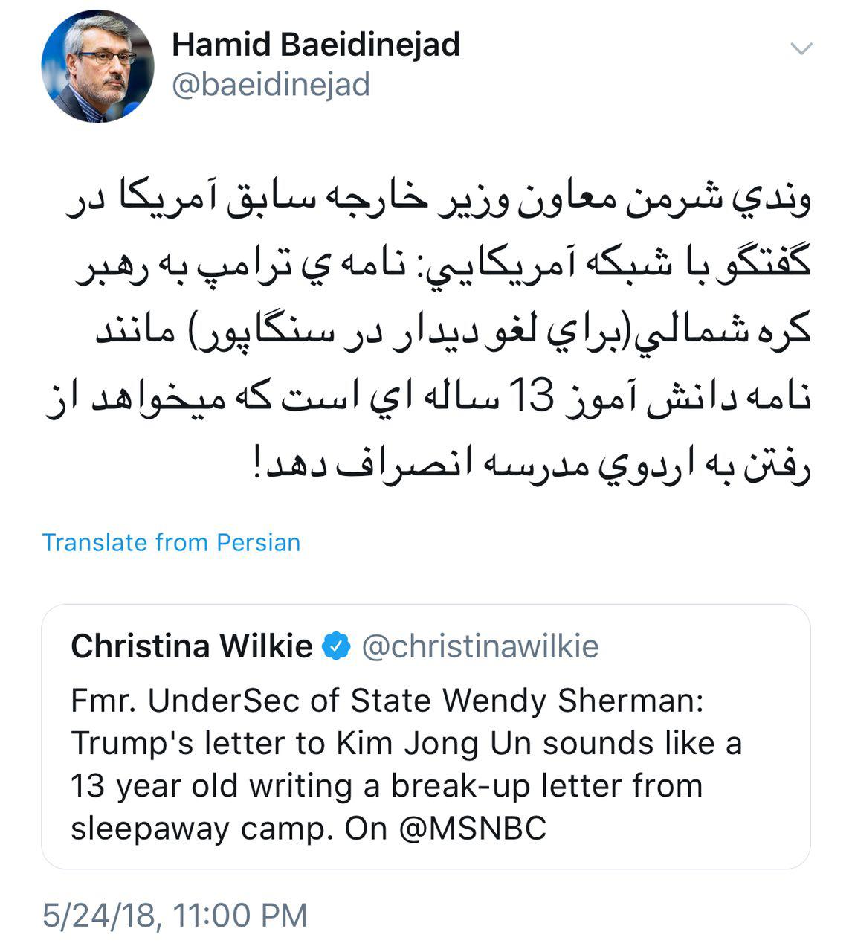Click the first line of Persian tweet text
This screenshot has width=852, height=952.
click(437, 203)
